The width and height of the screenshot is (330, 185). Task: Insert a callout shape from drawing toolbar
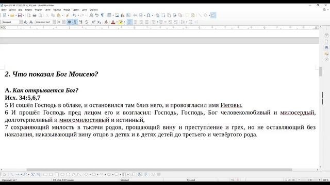[117, 175]
